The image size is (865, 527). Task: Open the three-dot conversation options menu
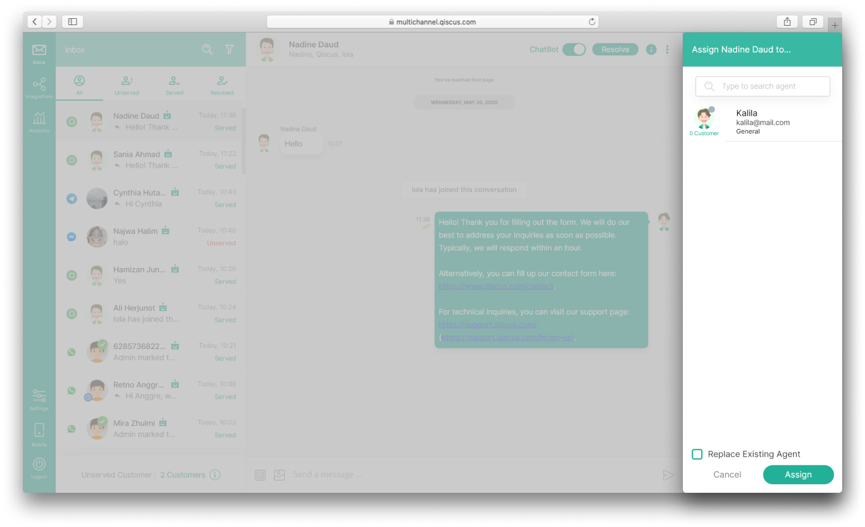tap(667, 50)
